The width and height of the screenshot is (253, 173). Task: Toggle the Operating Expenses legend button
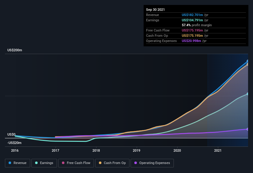[x=152, y=163]
